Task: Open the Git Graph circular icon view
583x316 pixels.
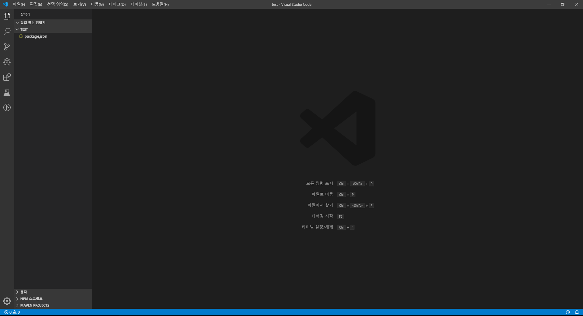Action: coord(7,107)
